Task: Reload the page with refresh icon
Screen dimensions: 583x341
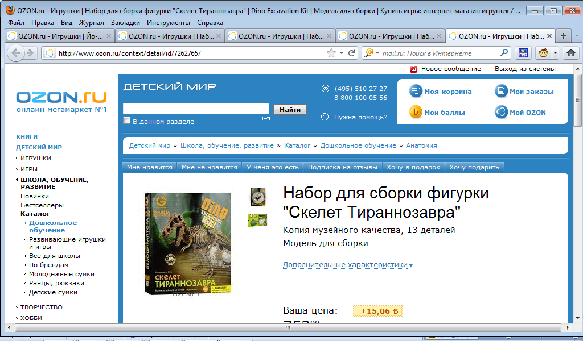Action: coord(351,53)
